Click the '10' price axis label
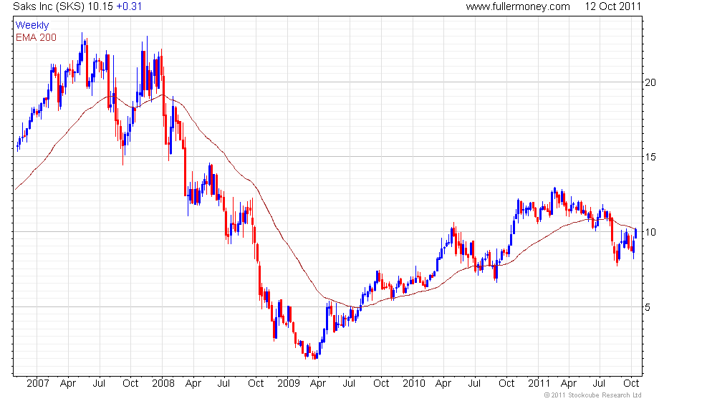The width and height of the screenshot is (702, 401). coord(650,232)
